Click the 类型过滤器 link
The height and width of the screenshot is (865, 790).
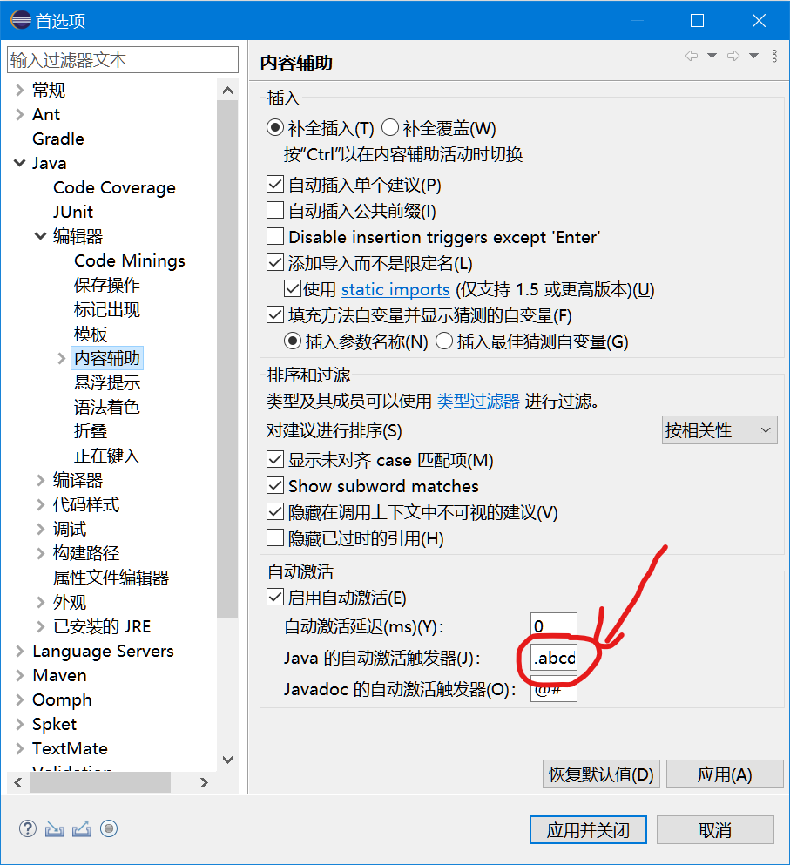(x=477, y=399)
